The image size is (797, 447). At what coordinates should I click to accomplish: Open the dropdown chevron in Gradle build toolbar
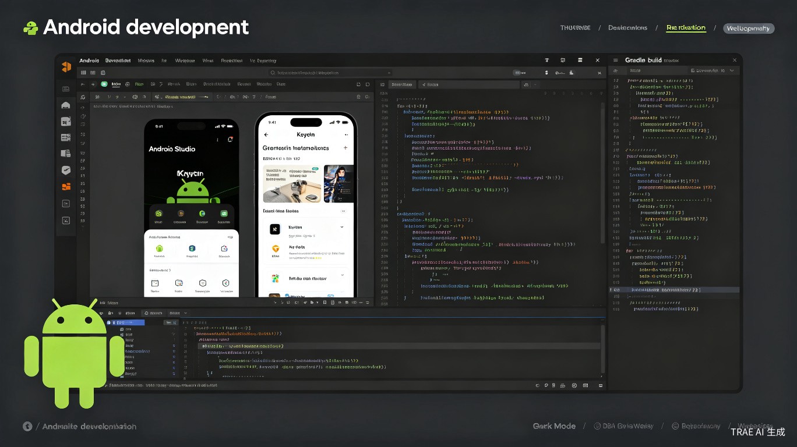point(732,70)
